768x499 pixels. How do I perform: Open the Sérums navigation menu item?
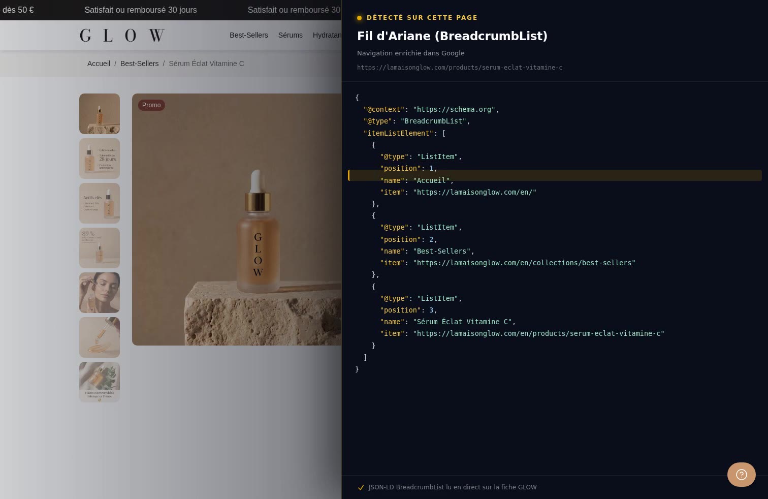pyautogui.click(x=291, y=35)
